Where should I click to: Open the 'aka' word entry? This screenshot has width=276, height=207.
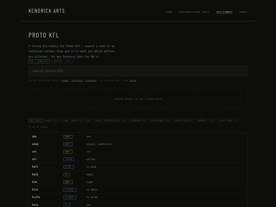point(138,136)
